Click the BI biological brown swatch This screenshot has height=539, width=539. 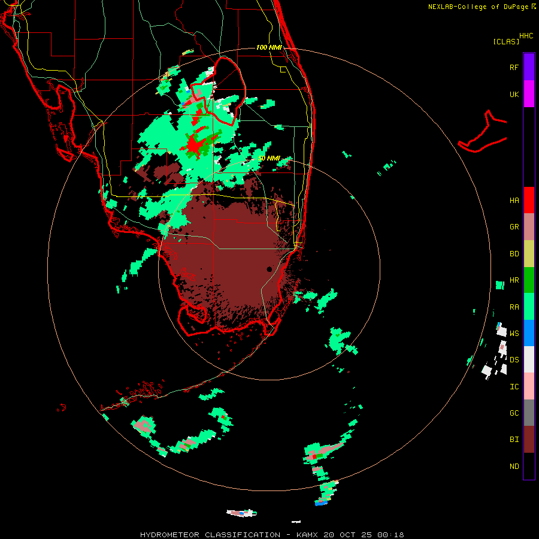point(529,440)
